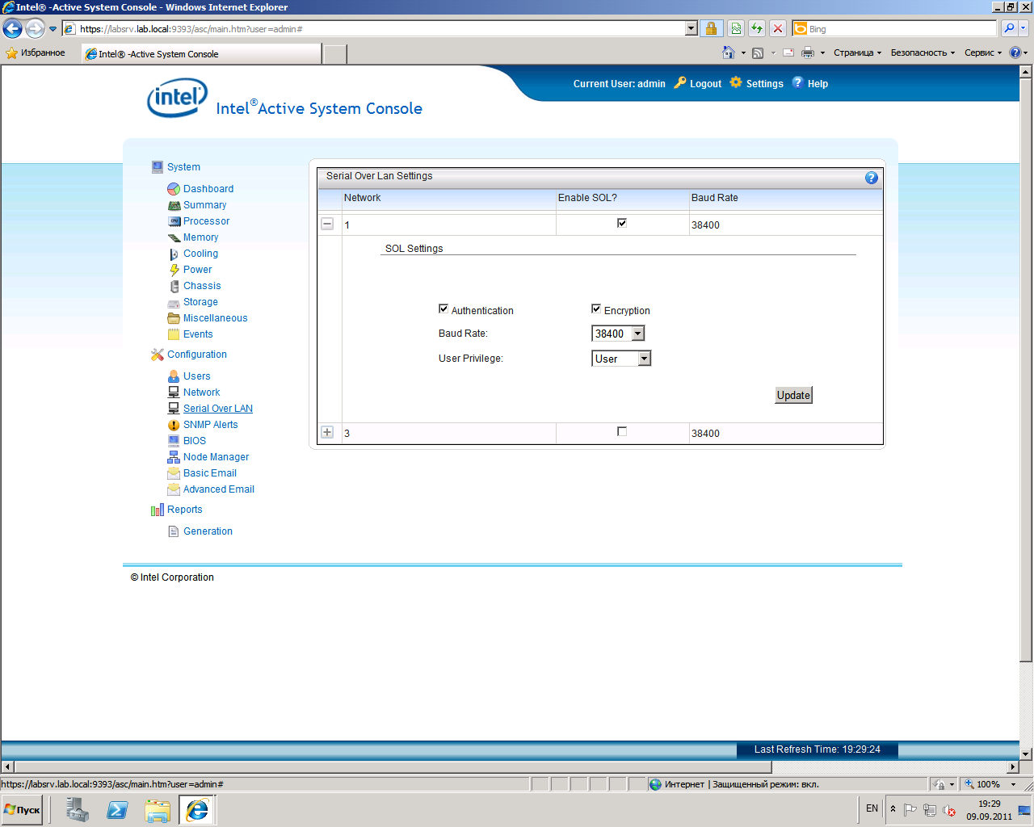
Task: Click the horizontal scrollbar at the bottom
Action: [393, 766]
